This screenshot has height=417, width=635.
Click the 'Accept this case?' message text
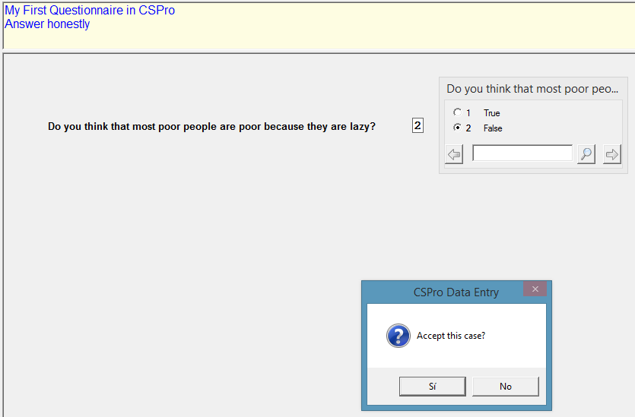pyautogui.click(x=451, y=336)
